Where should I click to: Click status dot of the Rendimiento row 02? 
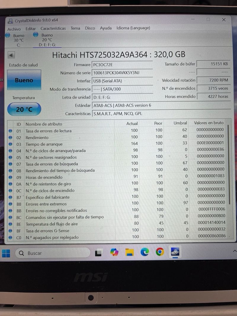(10, 138)
